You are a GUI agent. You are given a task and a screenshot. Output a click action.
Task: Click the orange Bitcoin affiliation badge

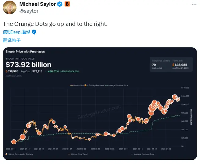point(67,4)
